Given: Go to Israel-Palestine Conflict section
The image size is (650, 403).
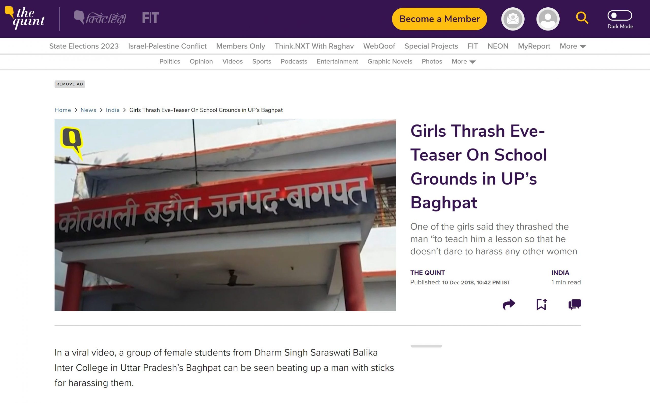Looking at the screenshot, I should pos(167,46).
